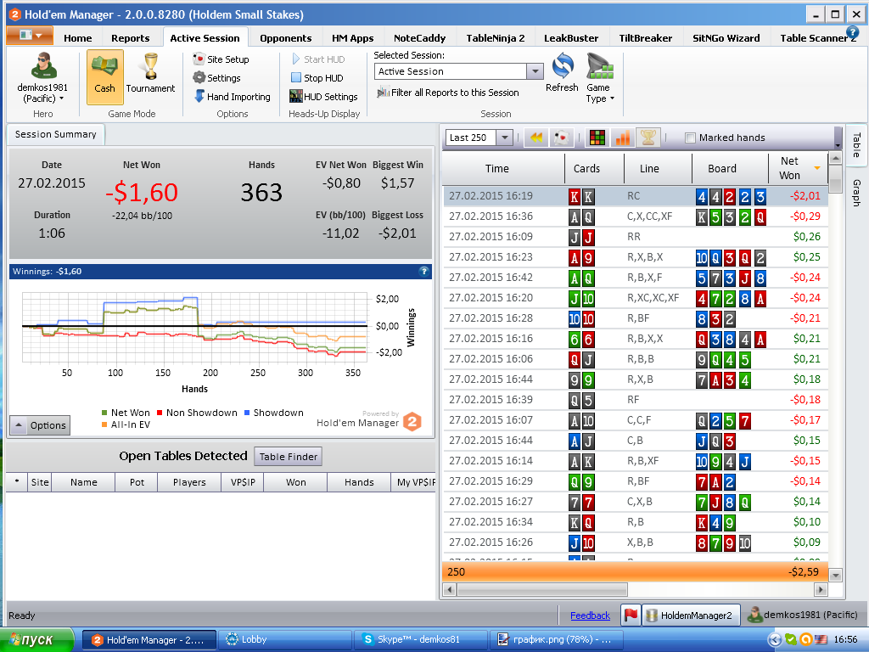Open the Last 250 hands dropdown
Screen dimensions: 869x652
[x=504, y=138]
